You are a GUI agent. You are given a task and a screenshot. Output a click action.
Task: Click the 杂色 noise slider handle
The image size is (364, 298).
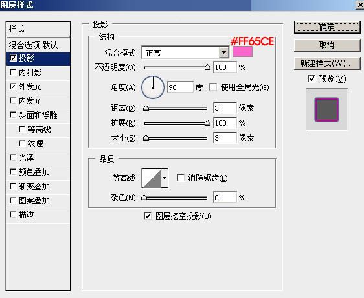click(x=144, y=198)
